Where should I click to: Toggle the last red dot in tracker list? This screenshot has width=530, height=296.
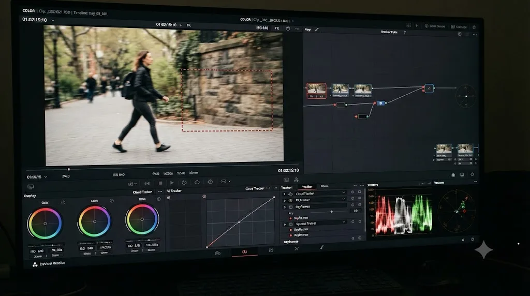coord(291,235)
